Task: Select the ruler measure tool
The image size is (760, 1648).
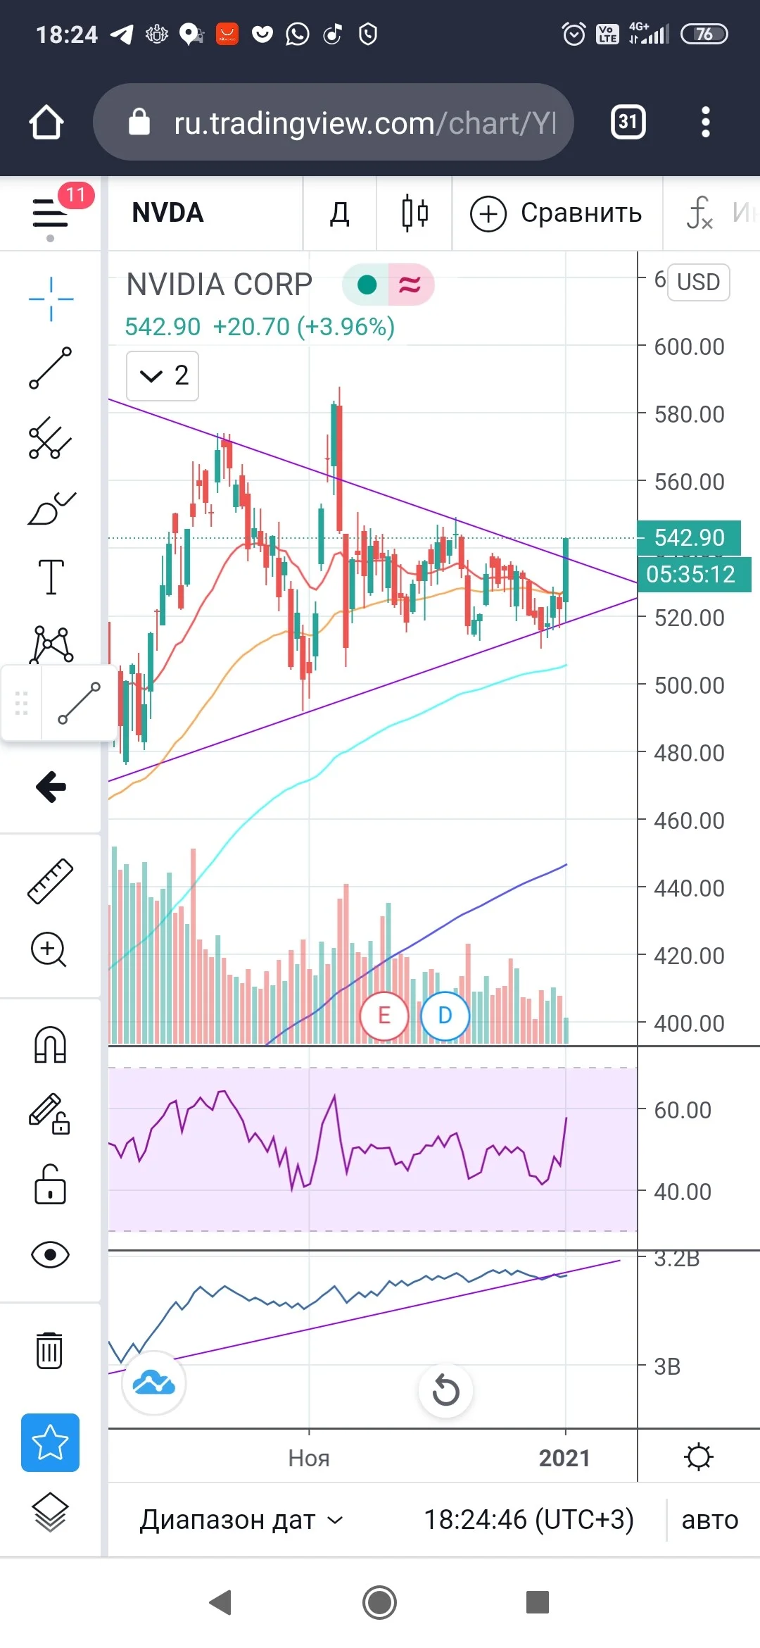Action: (x=51, y=881)
